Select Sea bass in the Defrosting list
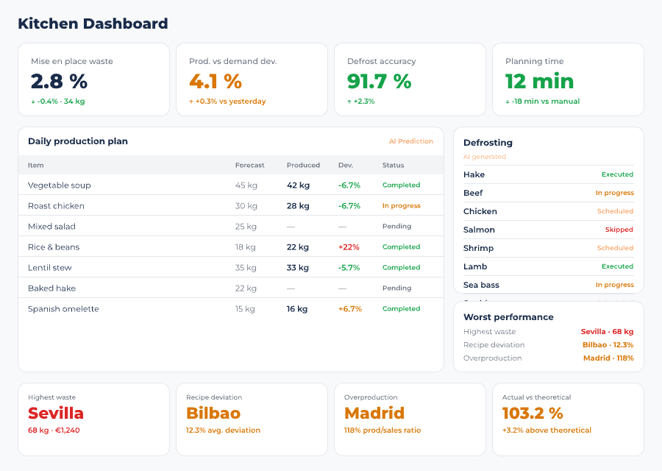This screenshot has height=471, width=662. pyautogui.click(x=481, y=285)
